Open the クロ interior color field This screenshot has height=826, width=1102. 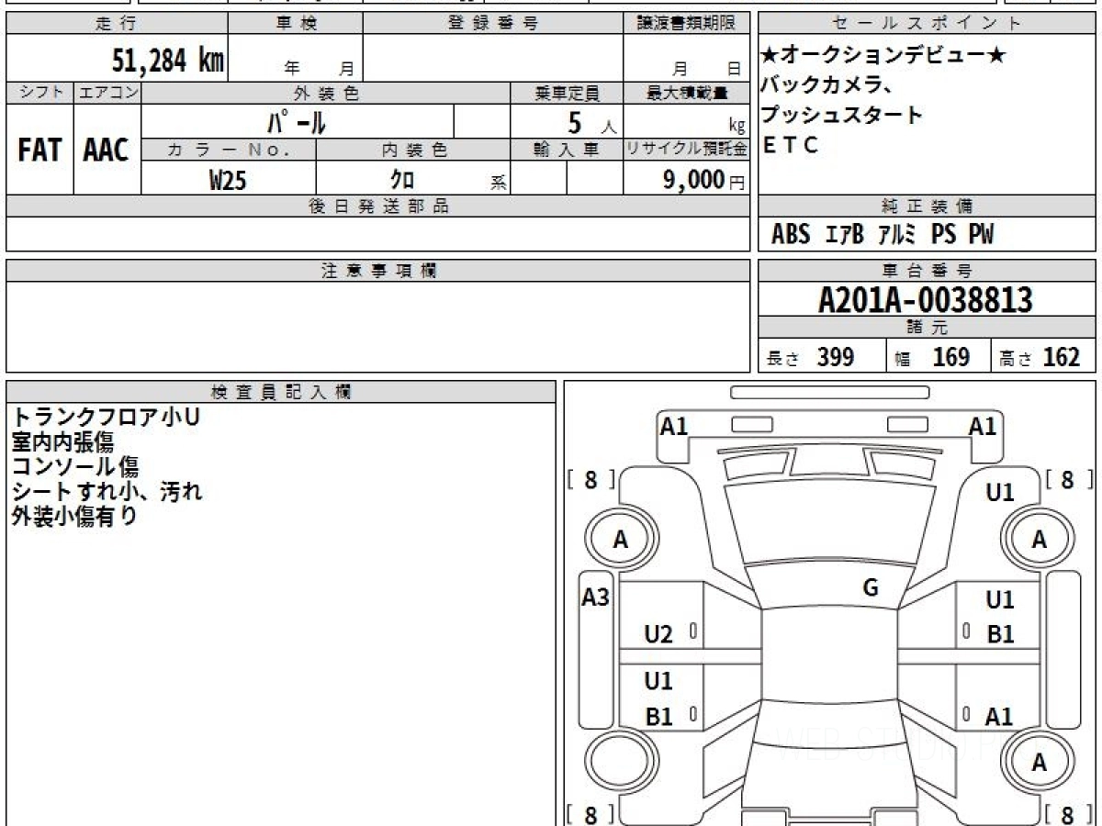[401, 180]
